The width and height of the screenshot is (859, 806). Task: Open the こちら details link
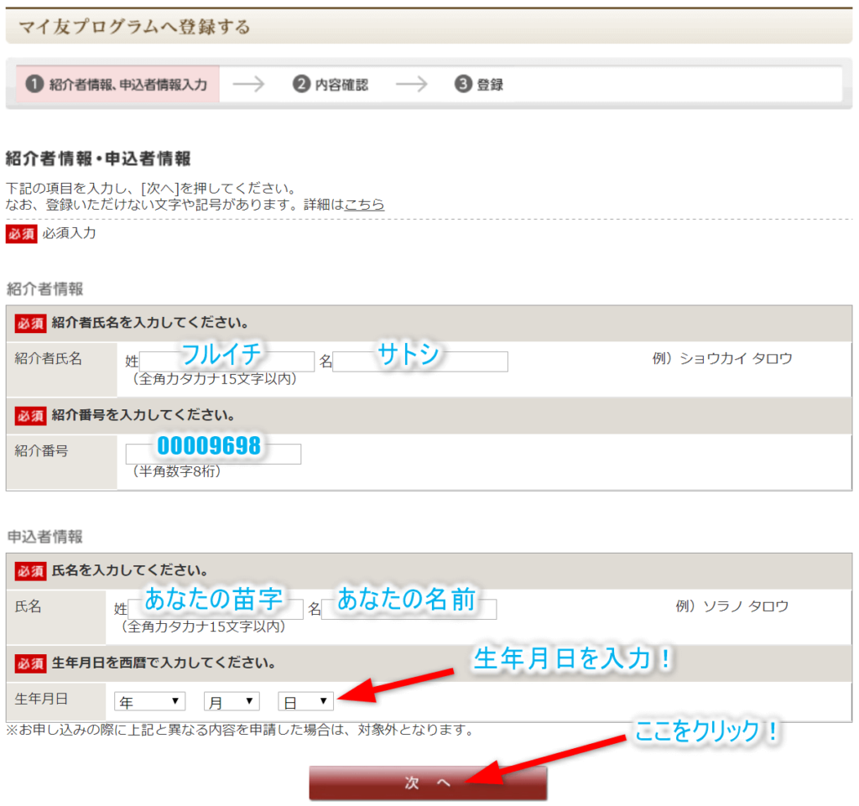[x=365, y=204]
